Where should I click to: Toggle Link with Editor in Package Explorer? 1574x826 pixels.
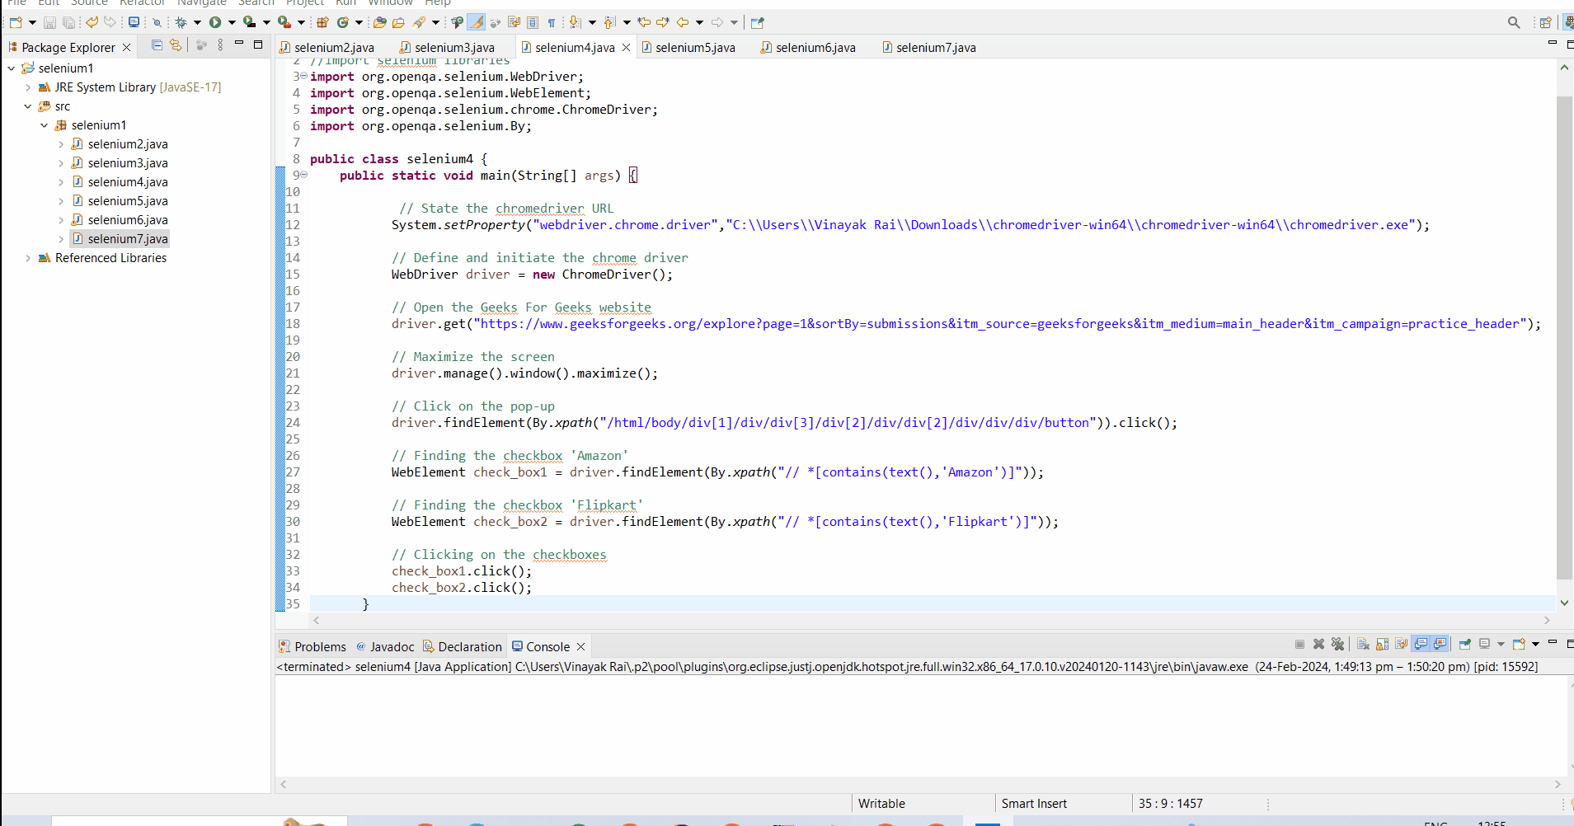click(176, 45)
